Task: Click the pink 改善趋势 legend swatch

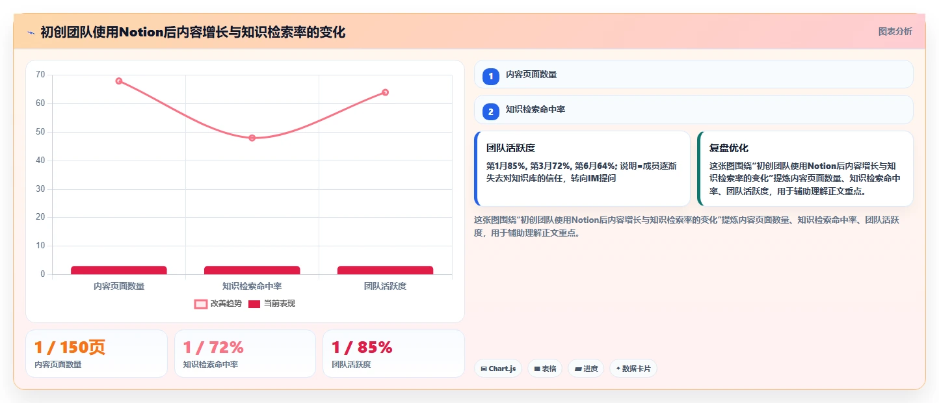Action: [x=201, y=304]
